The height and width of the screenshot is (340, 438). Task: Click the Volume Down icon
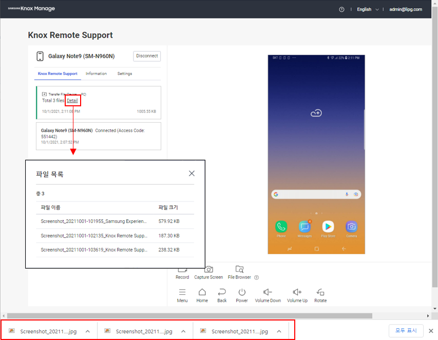268,292
